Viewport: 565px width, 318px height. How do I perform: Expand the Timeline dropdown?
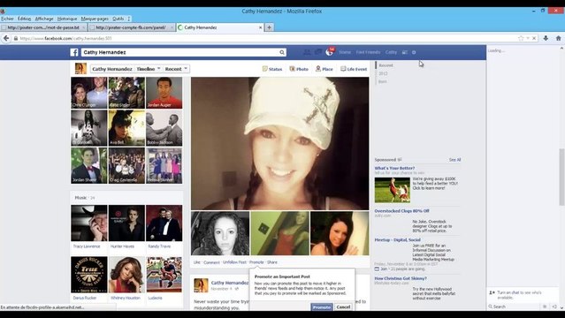149,69
